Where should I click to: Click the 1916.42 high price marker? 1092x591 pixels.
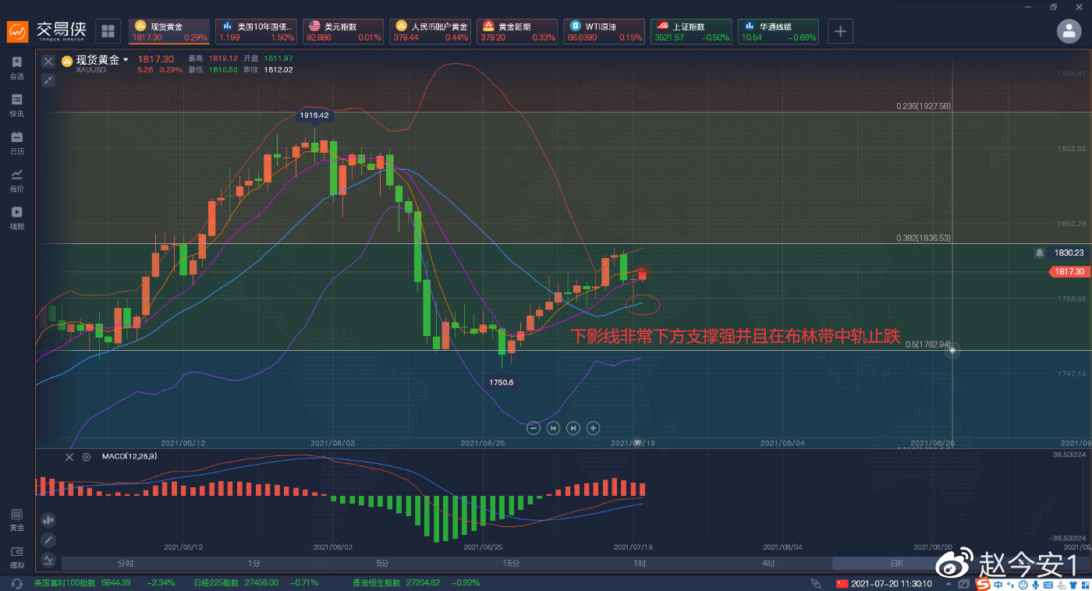(x=314, y=115)
